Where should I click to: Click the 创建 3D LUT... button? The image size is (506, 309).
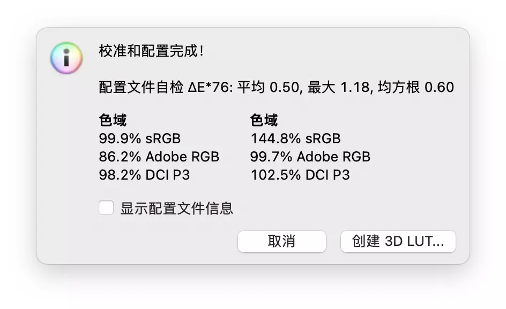click(x=398, y=242)
